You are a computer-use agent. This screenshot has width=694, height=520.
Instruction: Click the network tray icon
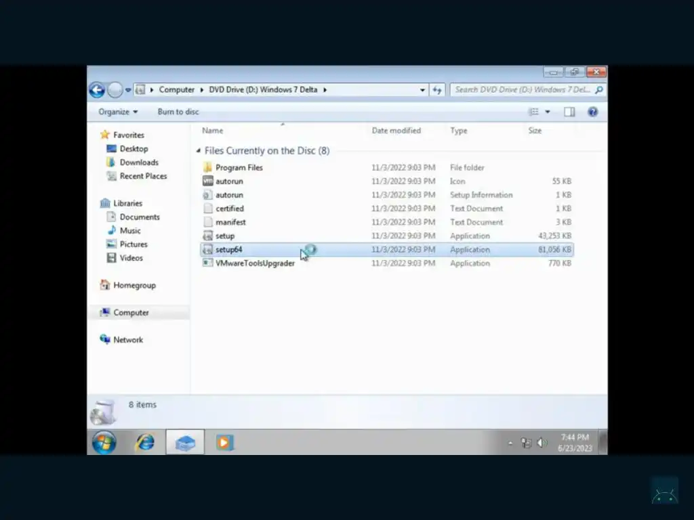526,443
